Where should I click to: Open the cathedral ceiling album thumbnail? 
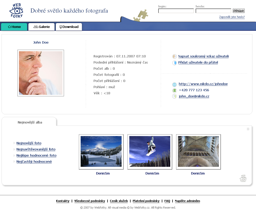click(198, 152)
